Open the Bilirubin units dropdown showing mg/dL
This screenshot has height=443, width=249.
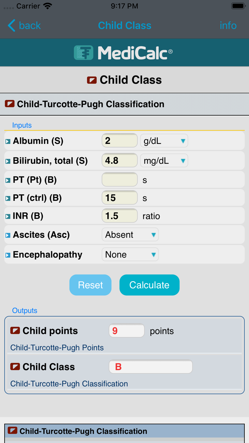[164, 160]
